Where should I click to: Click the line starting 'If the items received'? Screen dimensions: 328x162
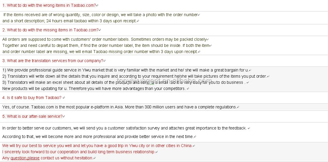100,15
